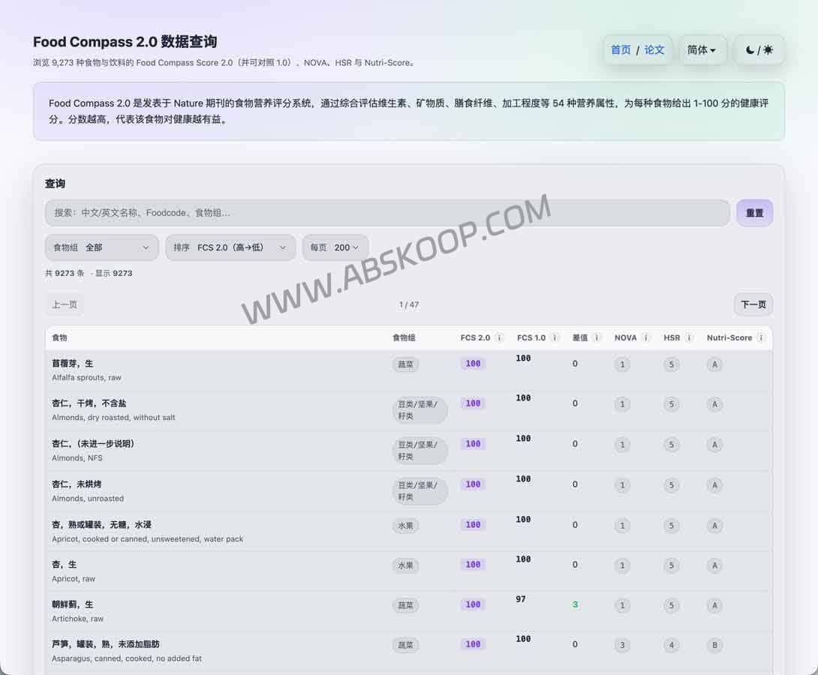This screenshot has height=675, width=818.
Task: Click the NOVA column info icon
Action: pos(645,336)
